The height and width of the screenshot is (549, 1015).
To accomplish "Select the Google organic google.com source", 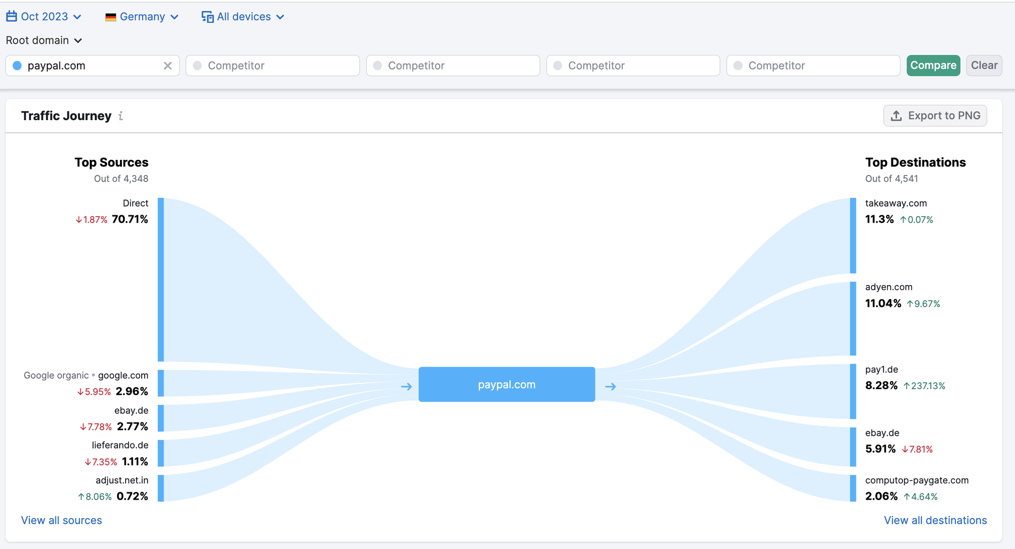I will [x=86, y=376].
